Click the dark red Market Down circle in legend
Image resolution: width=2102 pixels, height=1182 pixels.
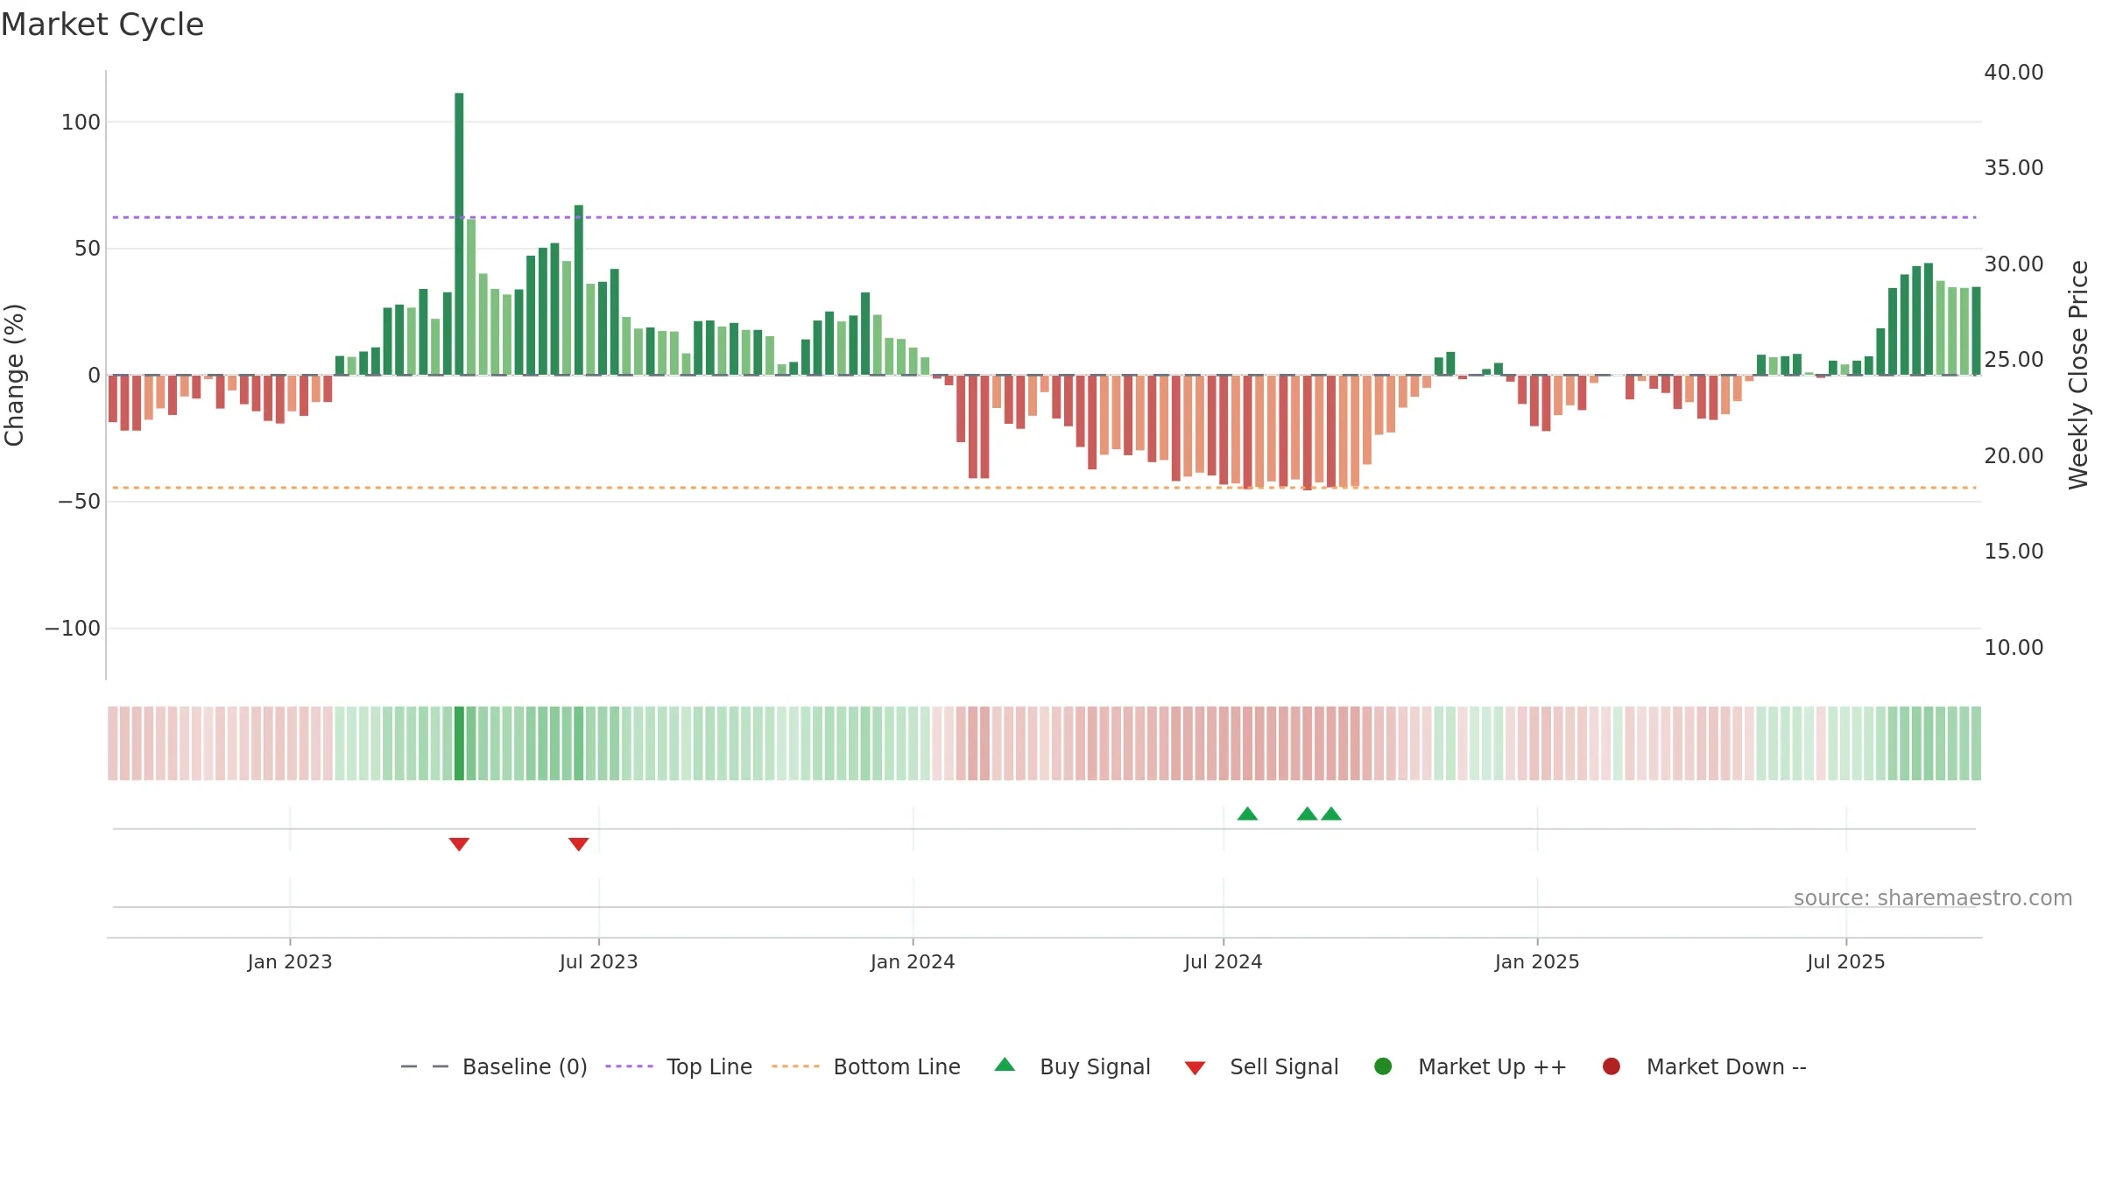point(1611,1066)
